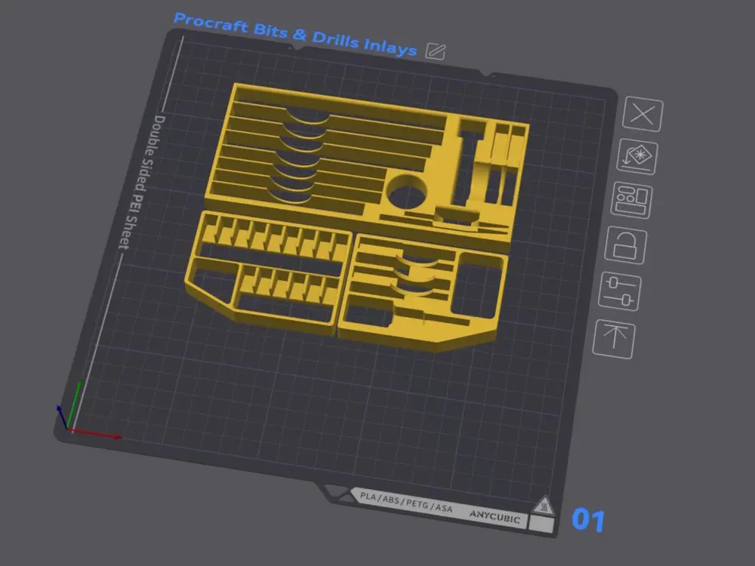Click the 'Double Sided PEI Sheet' bed label
Screen dimensions: 755x566
point(142,182)
